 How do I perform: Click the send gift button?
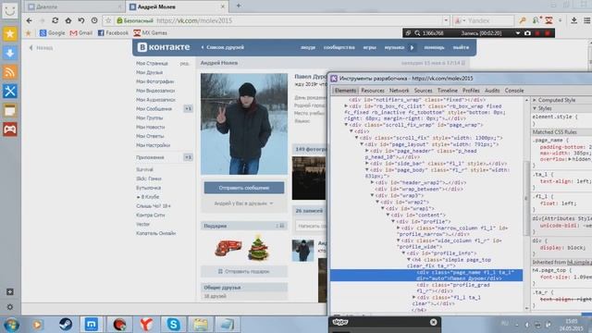tap(244, 271)
